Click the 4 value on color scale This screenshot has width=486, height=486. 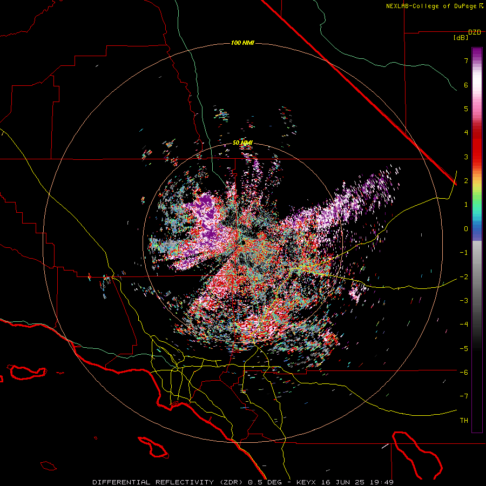[466, 133]
